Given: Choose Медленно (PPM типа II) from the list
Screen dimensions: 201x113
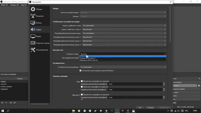Looking at the screenshot, I should (x=123, y=60).
